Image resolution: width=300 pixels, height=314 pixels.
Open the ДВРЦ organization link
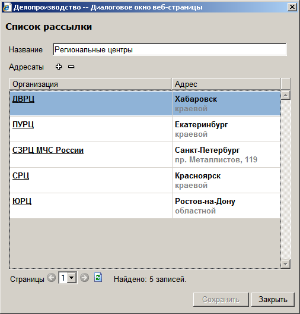click(x=23, y=99)
